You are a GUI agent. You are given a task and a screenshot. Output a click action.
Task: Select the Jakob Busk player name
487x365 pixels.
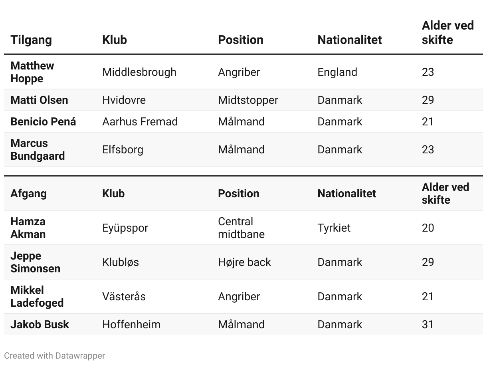[40, 324]
